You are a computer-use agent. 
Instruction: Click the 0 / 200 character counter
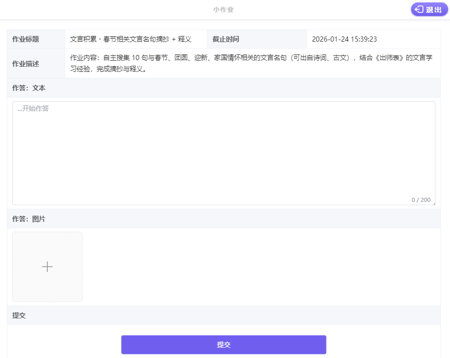pyautogui.click(x=421, y=199)
